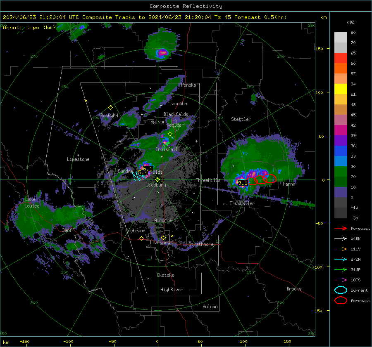Image resolution: width=372 pixels, height=347 pixels.
Task: Click the 5.4 storm top annotation
Action: tap(143, 172)
